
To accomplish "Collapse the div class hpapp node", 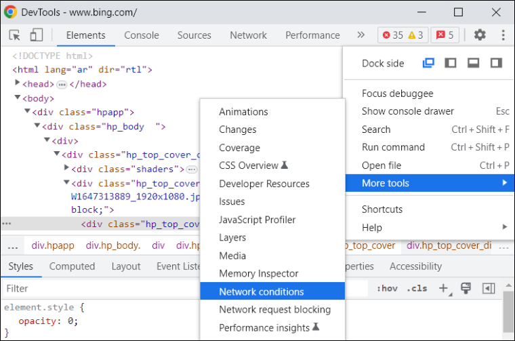I will point(27,111).
